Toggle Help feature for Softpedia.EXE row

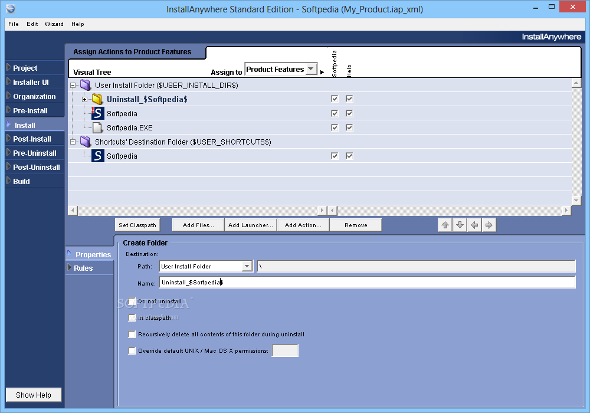tap(349, 127)
